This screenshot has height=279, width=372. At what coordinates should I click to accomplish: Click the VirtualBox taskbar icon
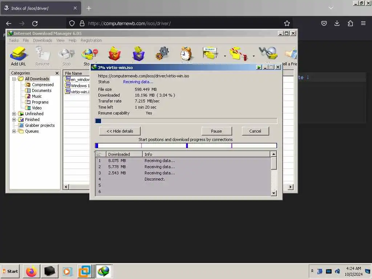84,271
